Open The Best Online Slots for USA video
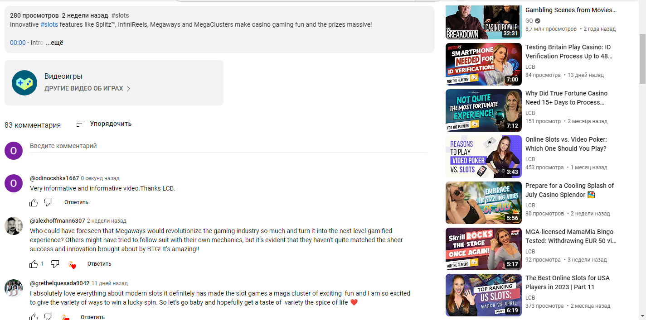This screenshot has height=320, width=646. point(568,282)
